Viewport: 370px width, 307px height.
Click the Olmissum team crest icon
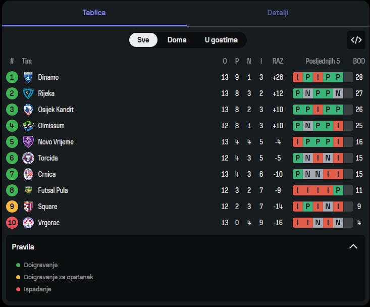pos(28,126)
